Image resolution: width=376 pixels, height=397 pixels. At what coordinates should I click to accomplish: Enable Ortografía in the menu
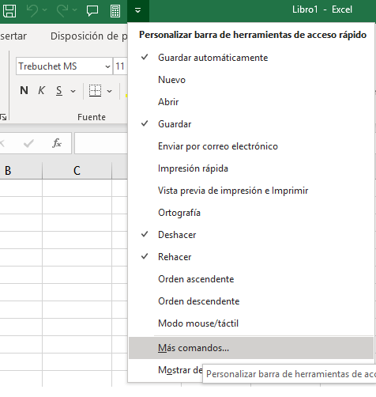coord(251,213)
